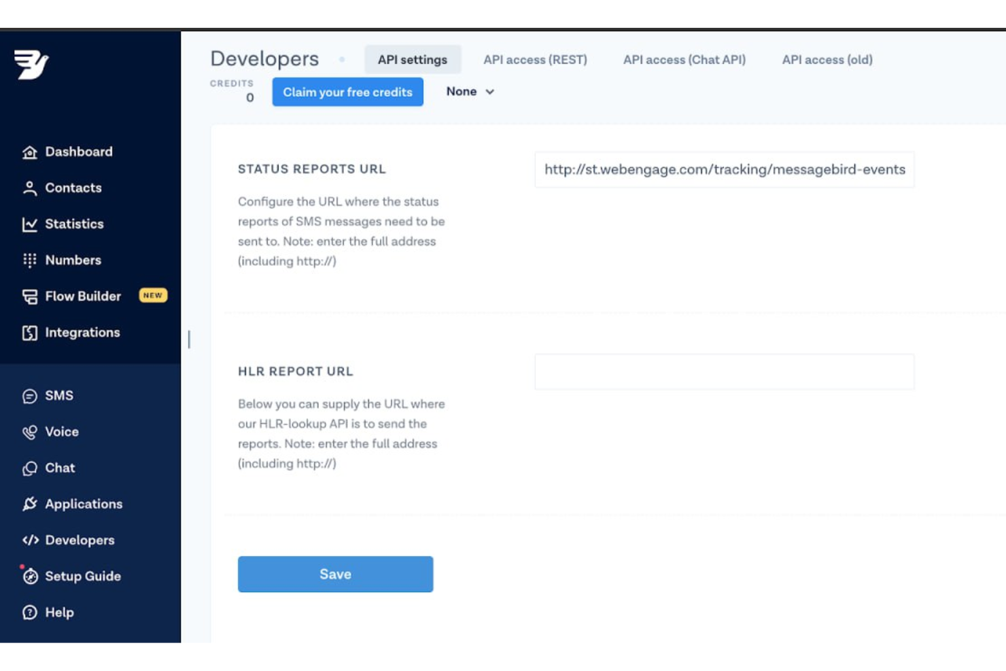Open Integrations in the sidebar

coord(82,332)
